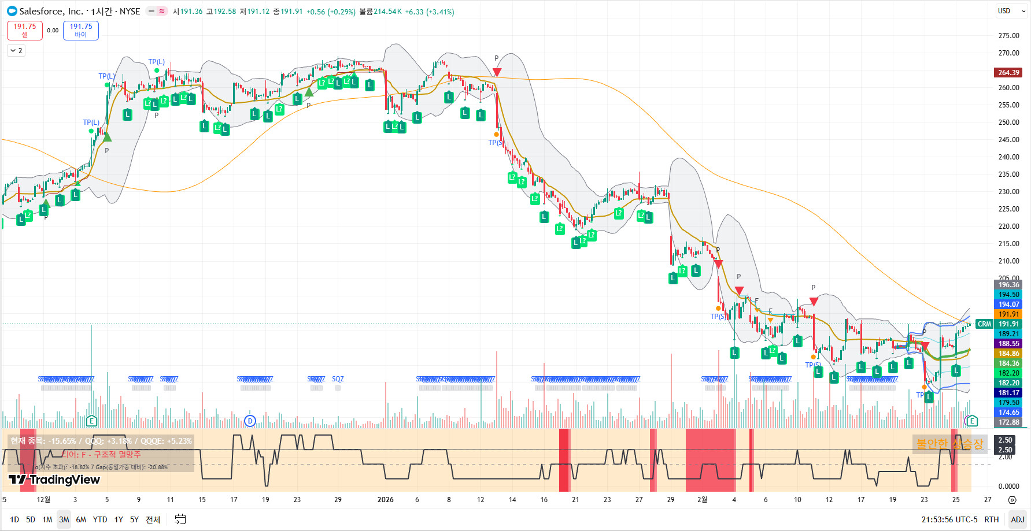Select the 1Y time range
Screen dimensions: 1031x531
(119, 519)
